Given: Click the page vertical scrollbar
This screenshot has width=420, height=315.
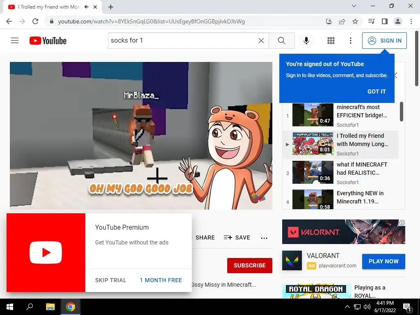Looking at the screenshot, I should click(417, 58).
